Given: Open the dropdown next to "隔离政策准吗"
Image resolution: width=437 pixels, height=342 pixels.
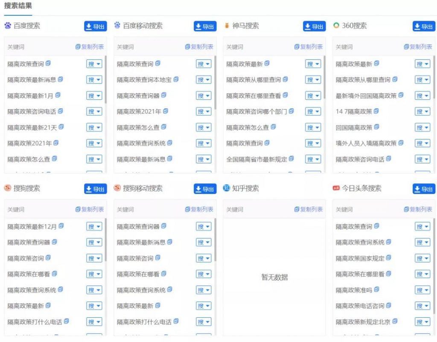Looking at the screenshot, I should (427, 290).
